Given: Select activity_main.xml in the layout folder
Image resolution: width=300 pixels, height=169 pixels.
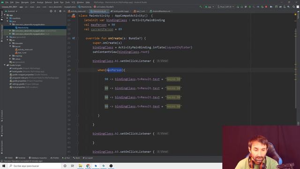Looking at the screenshot, I should 24,49.
